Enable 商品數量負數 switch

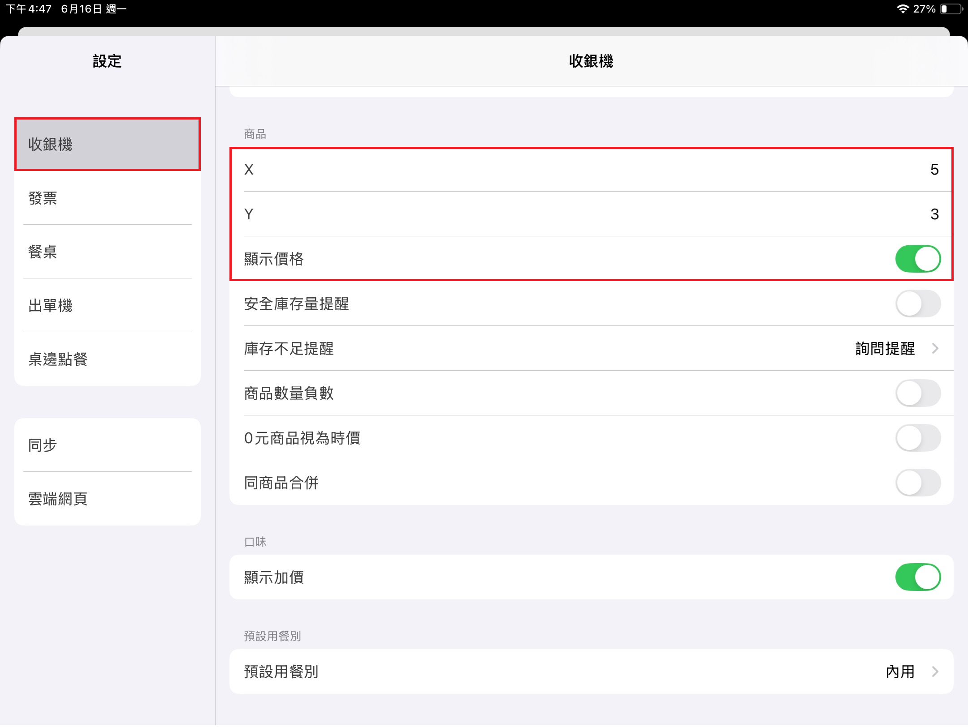point(917,393)
